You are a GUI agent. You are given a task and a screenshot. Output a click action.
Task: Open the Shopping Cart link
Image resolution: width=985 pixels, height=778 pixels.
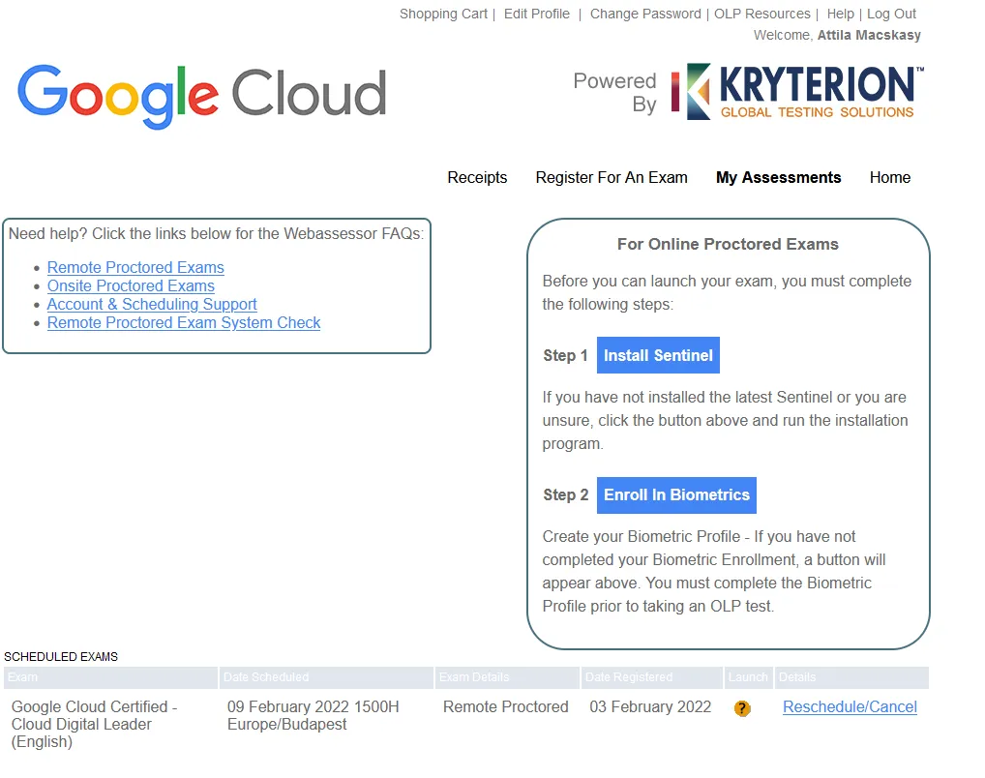(x=443, y=14)
